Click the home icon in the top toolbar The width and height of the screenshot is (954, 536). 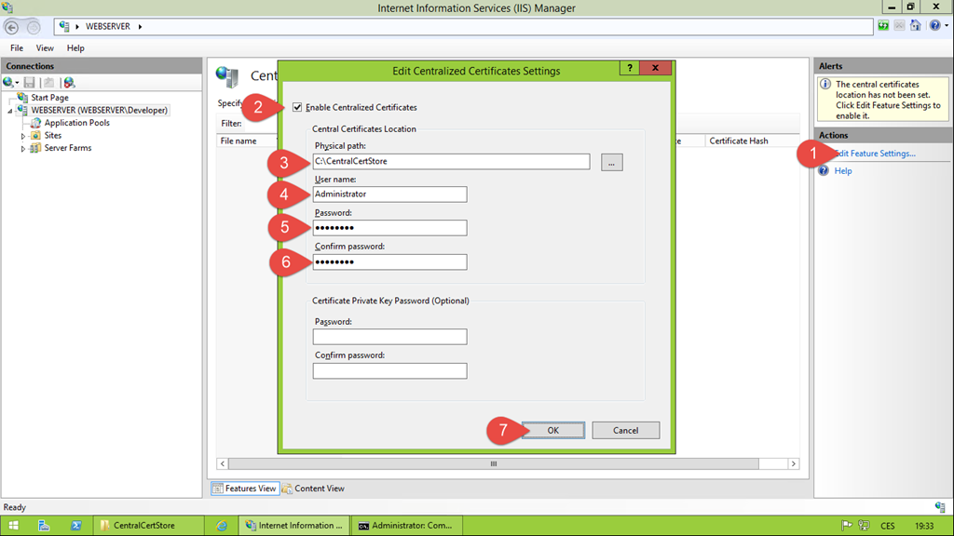pos(915,25)
